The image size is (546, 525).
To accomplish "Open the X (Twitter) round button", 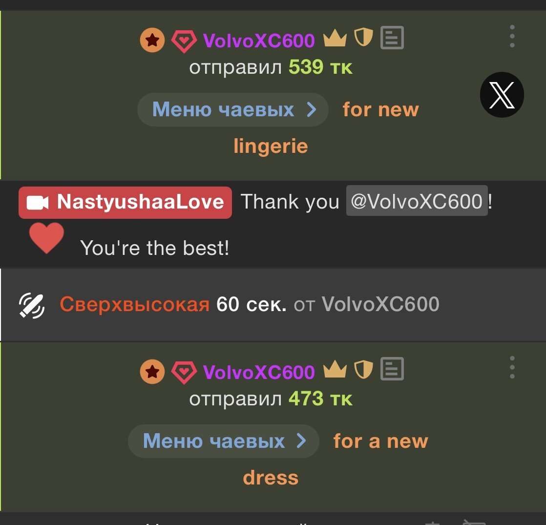I will pyautogui.click(x=502, y=95).
